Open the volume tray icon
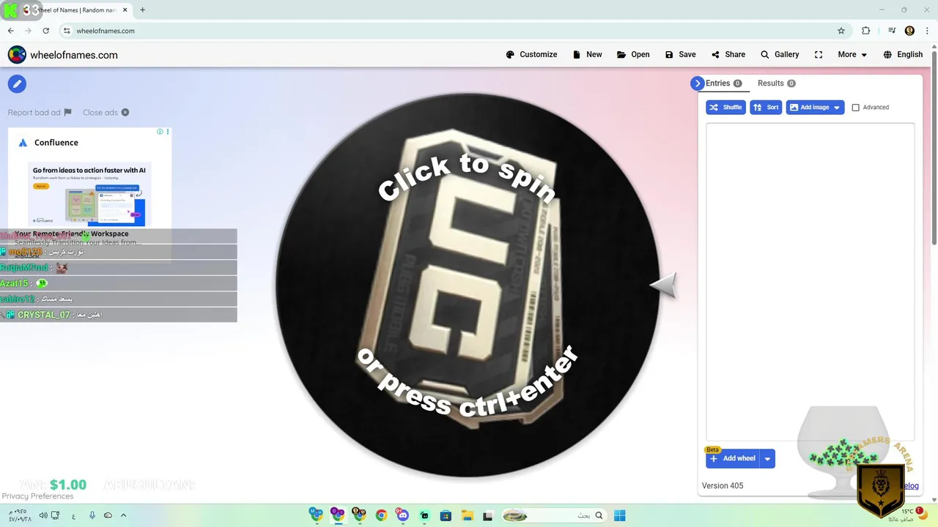The image size is (938, 527). [x=43, y=515]
